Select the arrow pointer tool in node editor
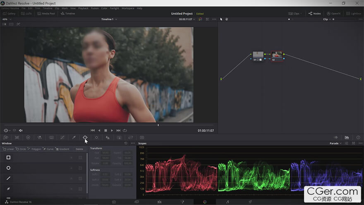This screenshot has width=364, height=205. (221, 19)
